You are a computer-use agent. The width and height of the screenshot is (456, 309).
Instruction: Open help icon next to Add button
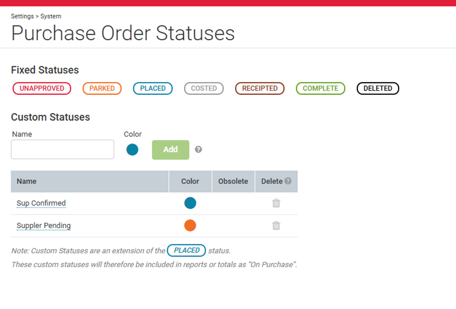point(198,150)
